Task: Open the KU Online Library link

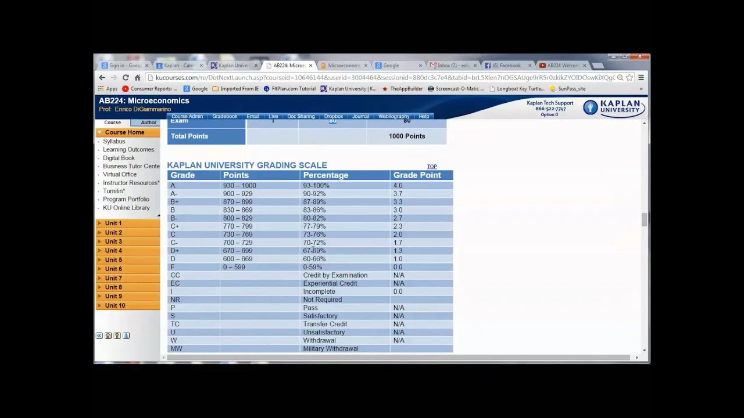Action: pyautogui.click(x=126, y=207)
